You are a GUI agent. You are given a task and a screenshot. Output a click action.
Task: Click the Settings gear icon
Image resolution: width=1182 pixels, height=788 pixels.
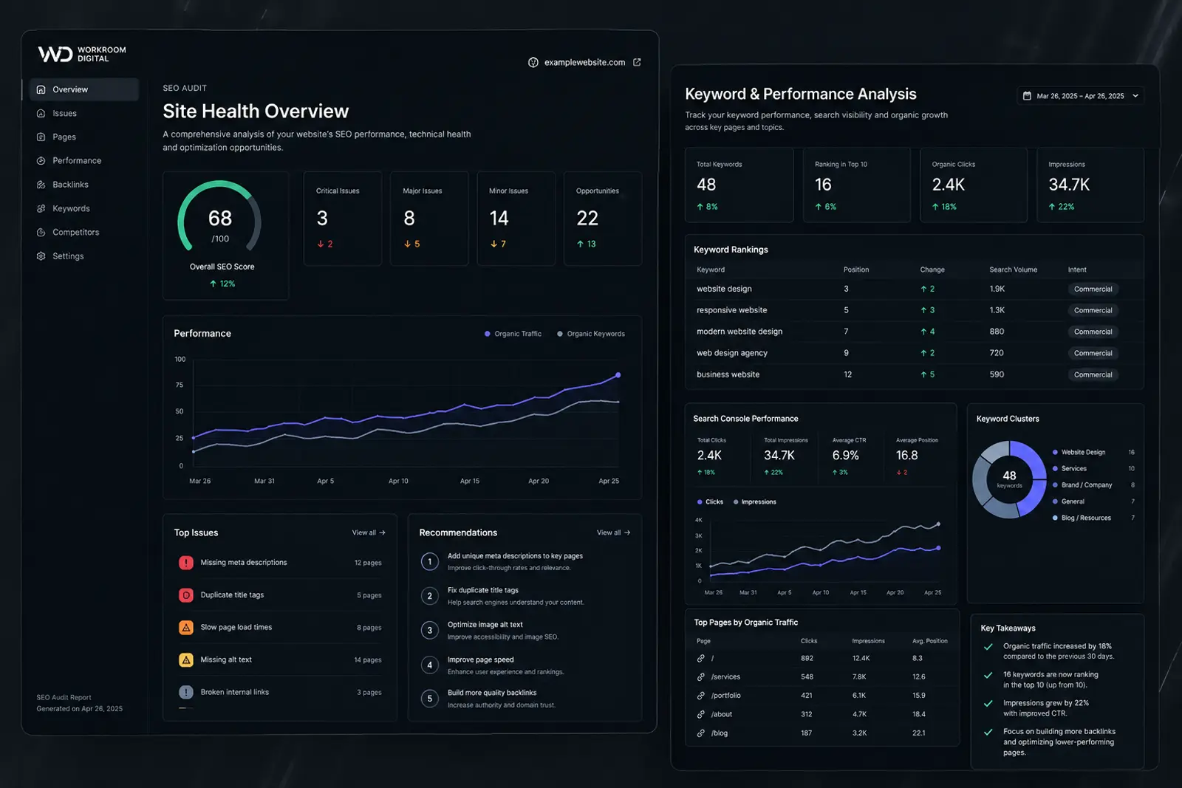coord(41,256)
